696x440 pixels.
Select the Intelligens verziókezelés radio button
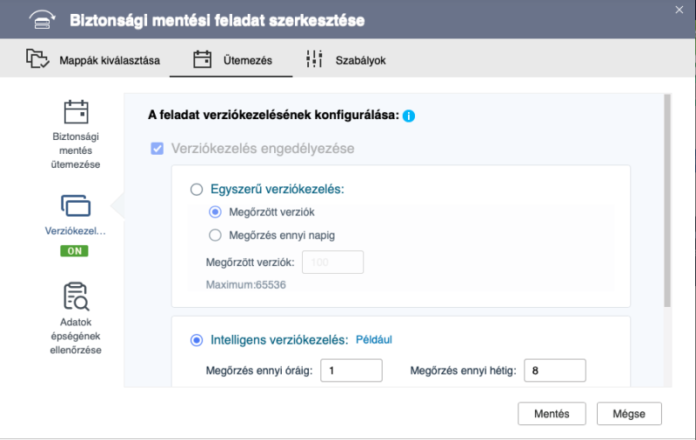[x=197, y=340]
